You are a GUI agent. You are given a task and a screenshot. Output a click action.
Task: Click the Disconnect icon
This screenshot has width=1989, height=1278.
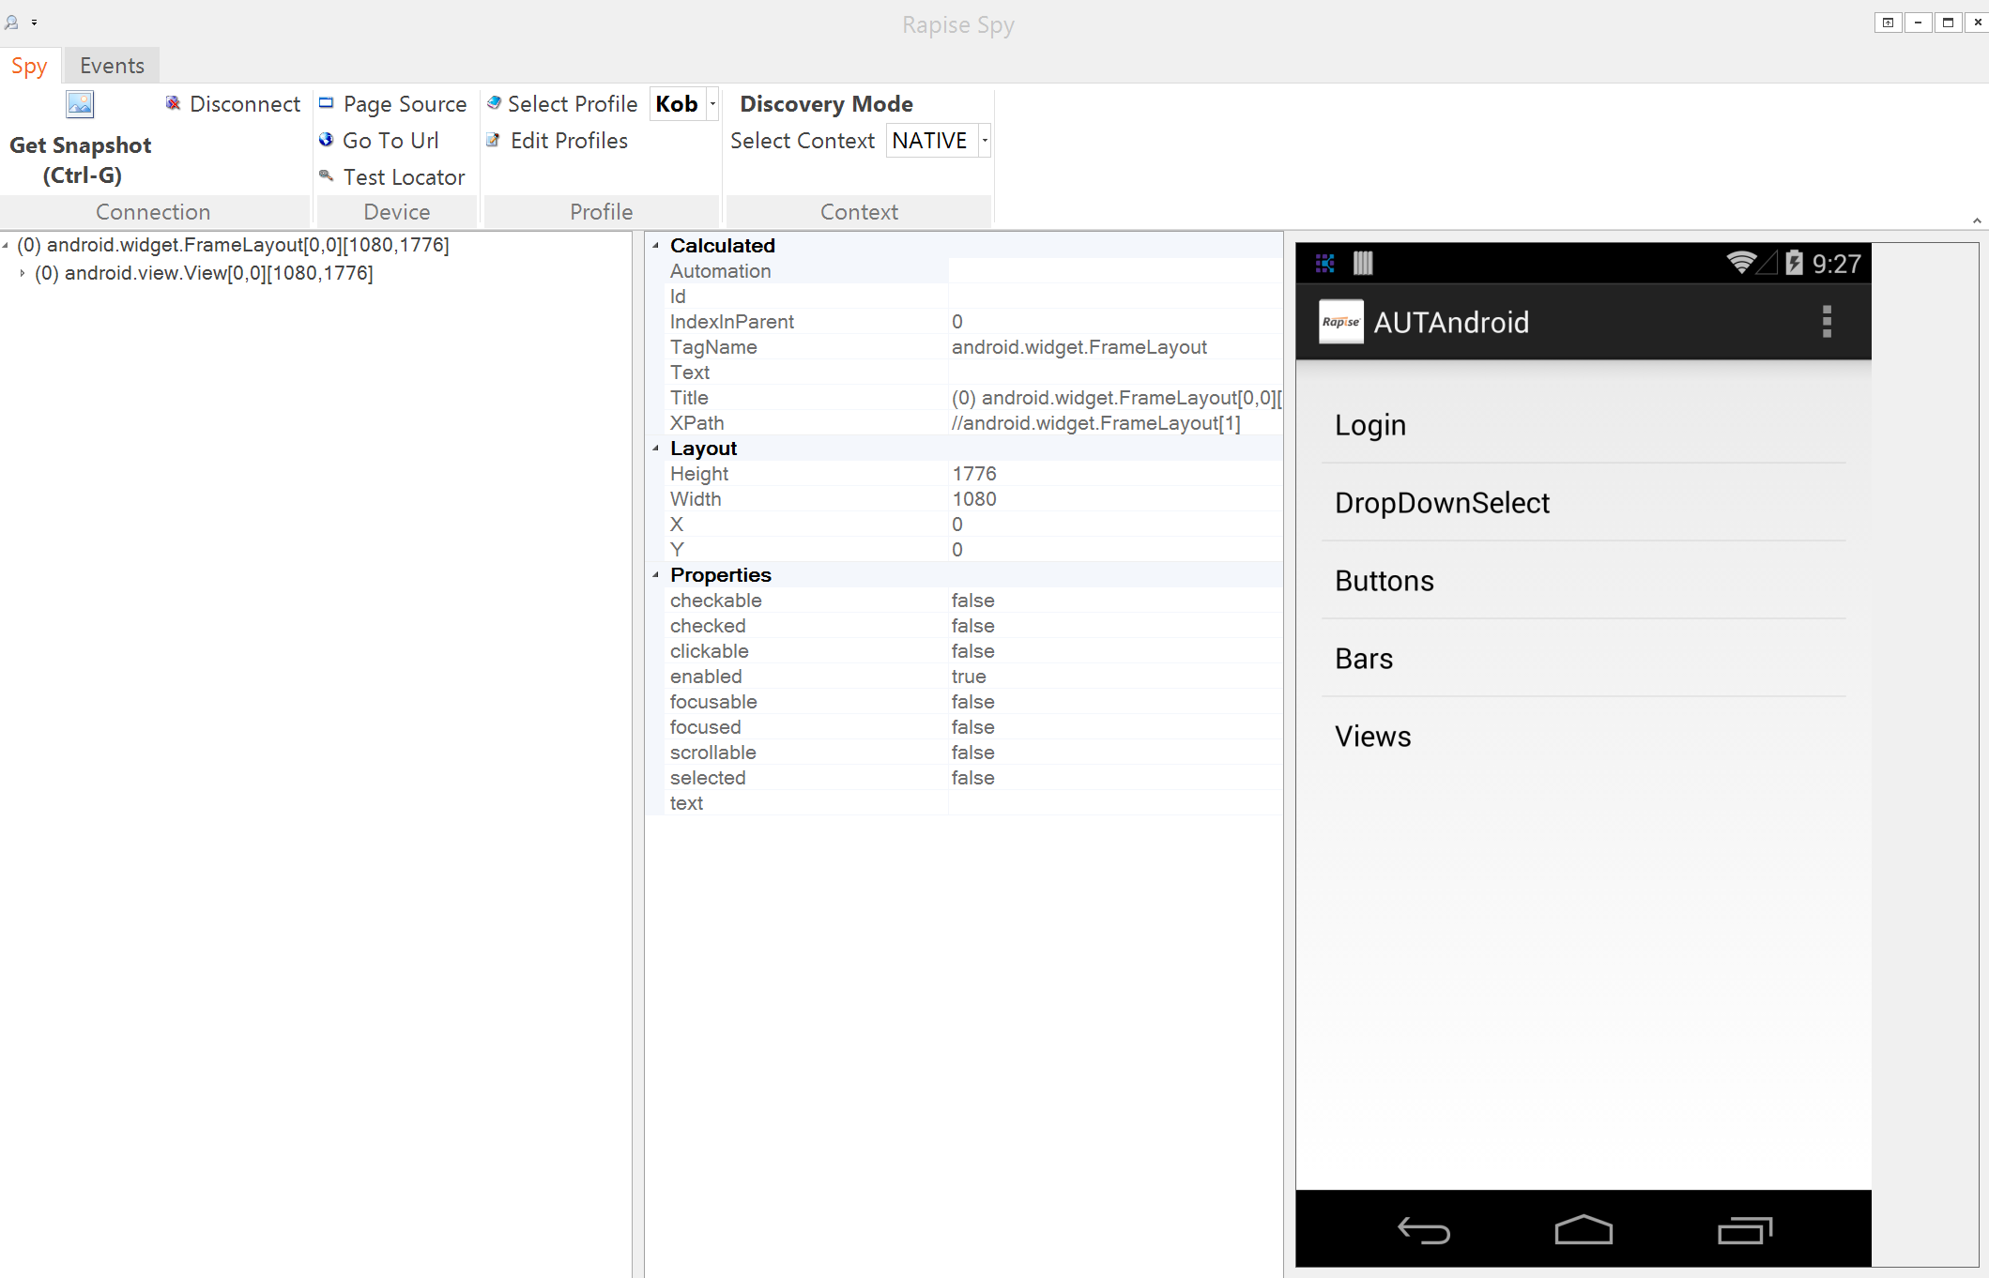click(174, 104)
